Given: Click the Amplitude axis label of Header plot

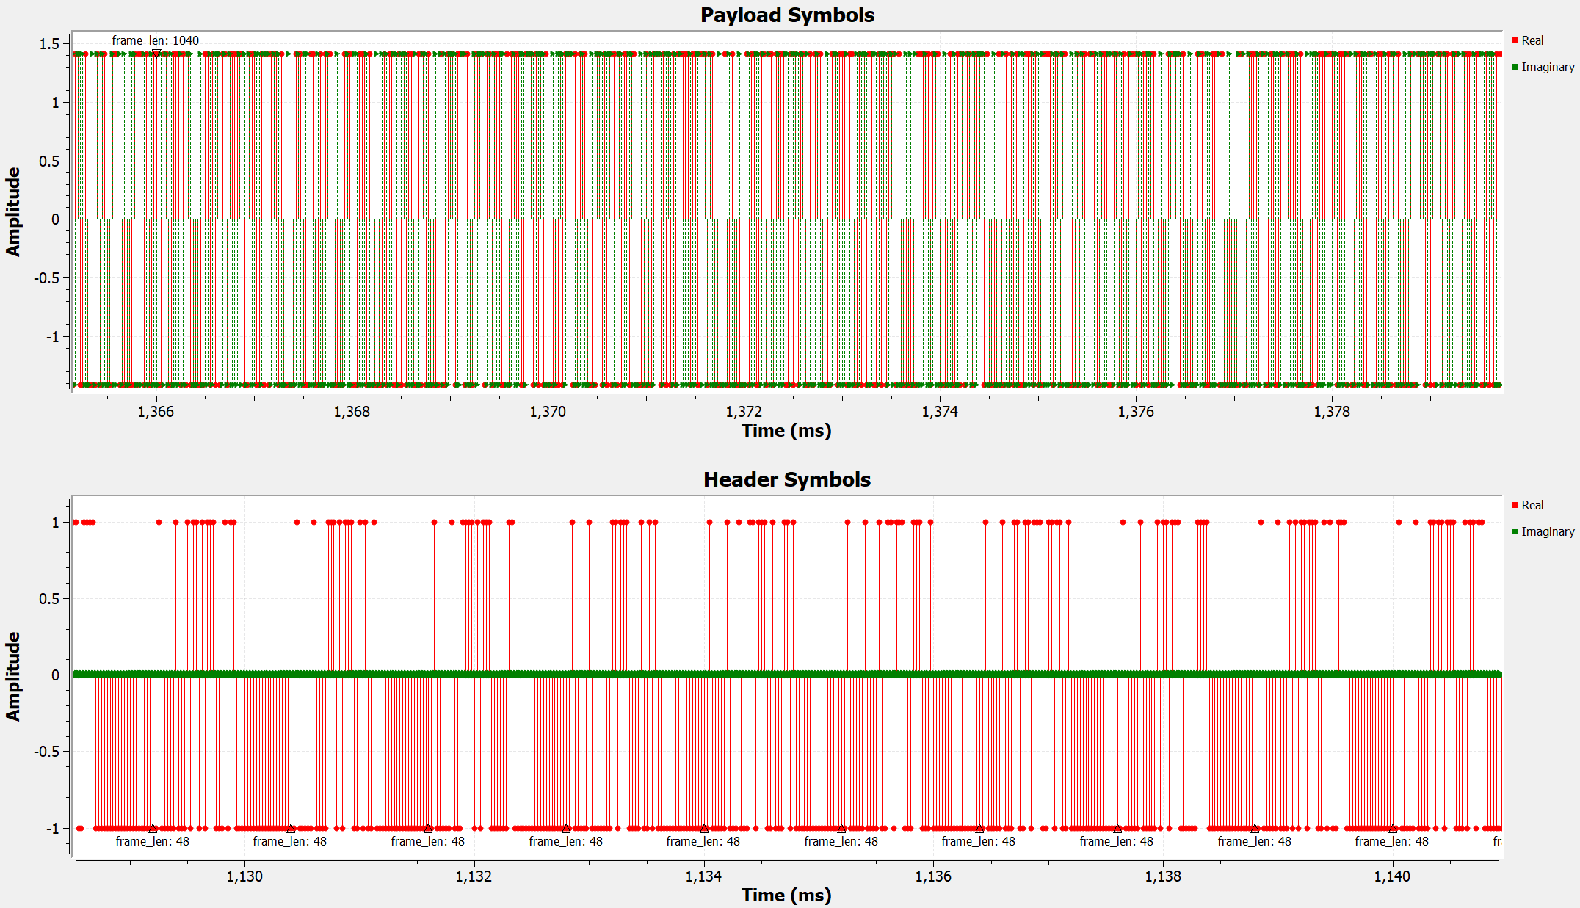Looking at the screenshot, I should coord(13,677).
